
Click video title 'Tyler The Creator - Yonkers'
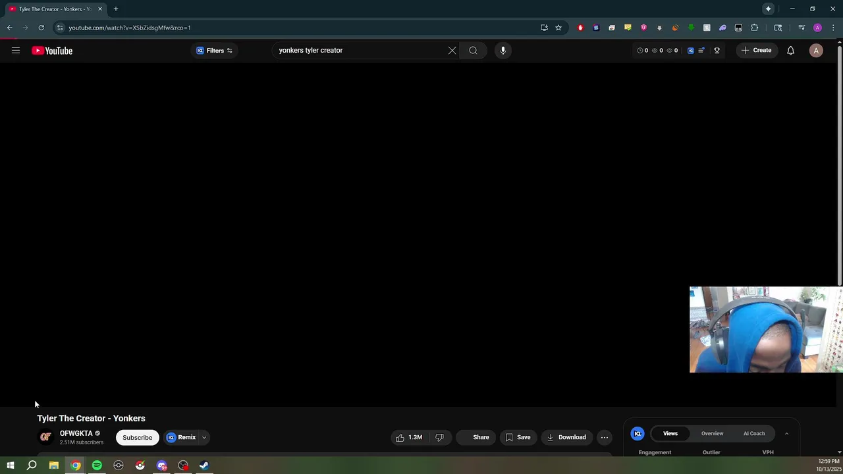click(91, 418)
